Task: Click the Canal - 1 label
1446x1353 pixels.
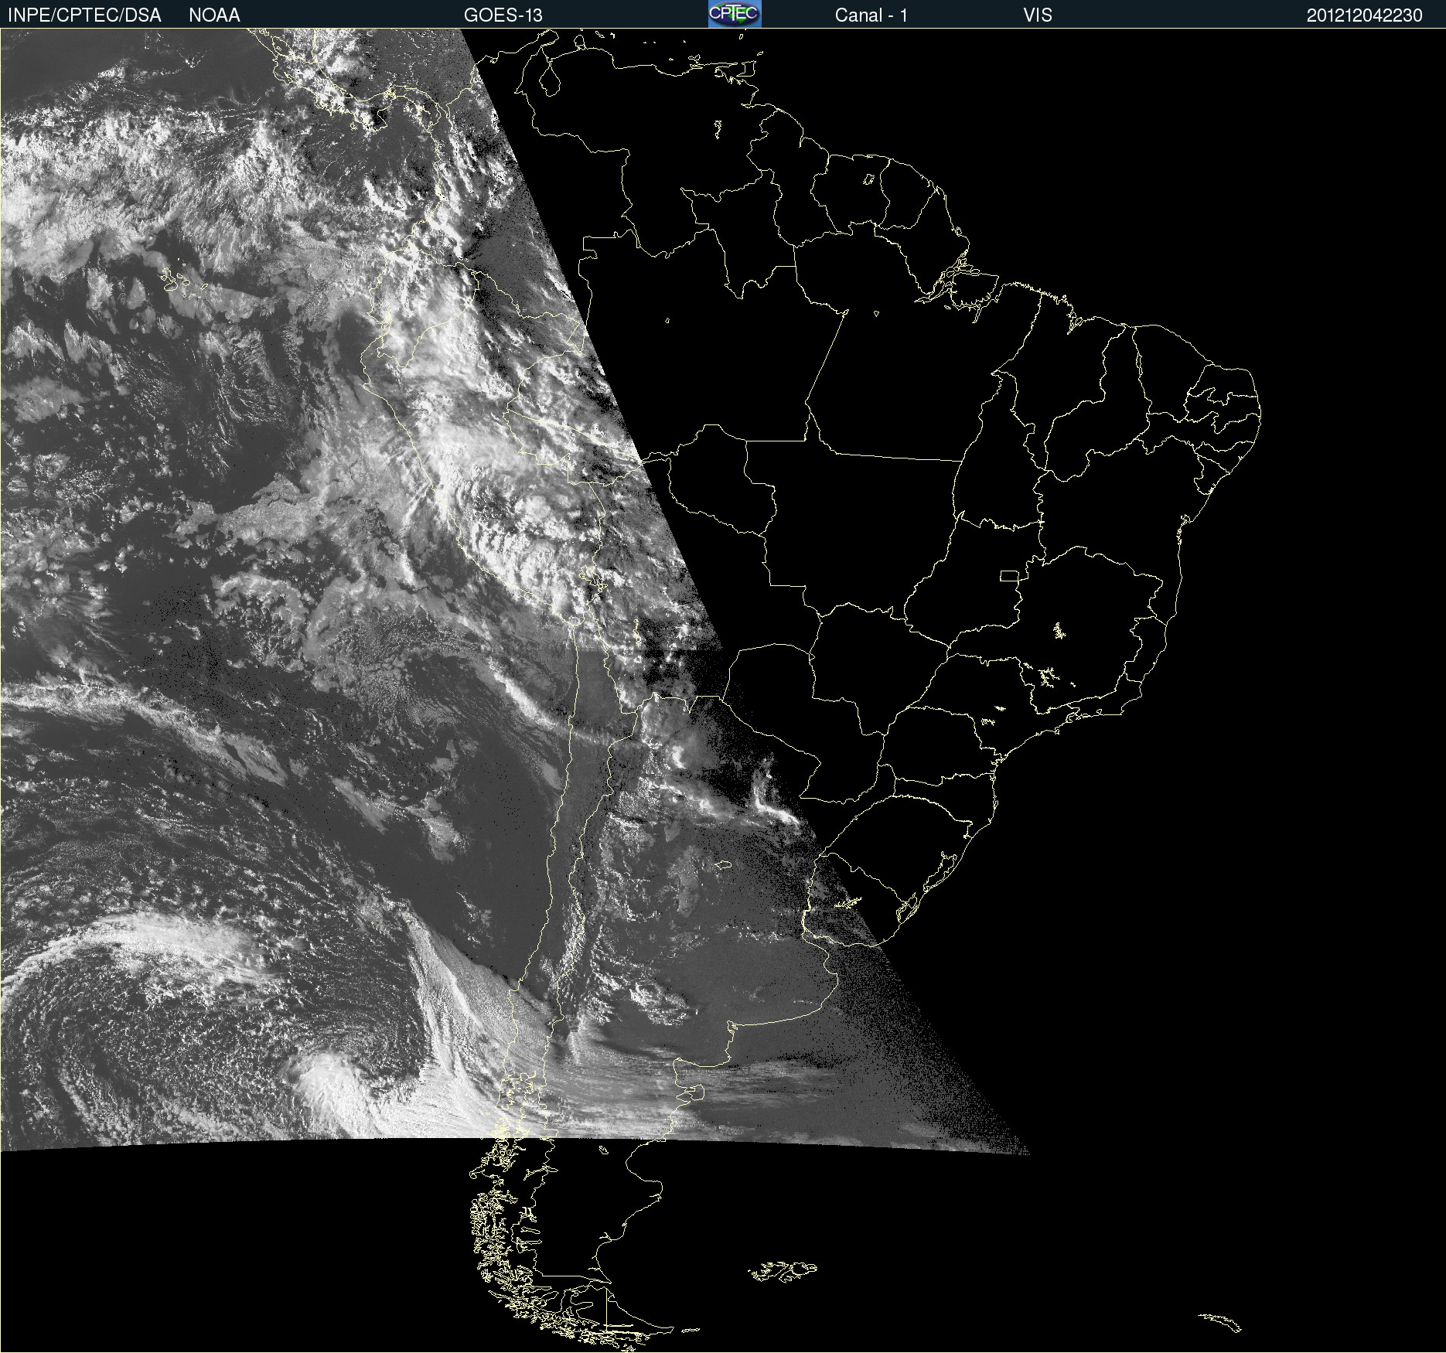Action: pos(871,15)
